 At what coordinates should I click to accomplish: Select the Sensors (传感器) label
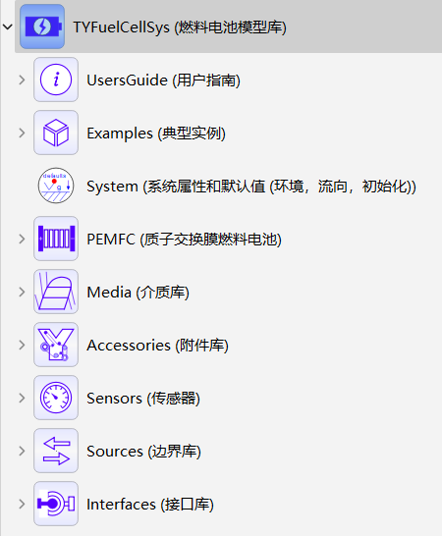tap(143, 399)
